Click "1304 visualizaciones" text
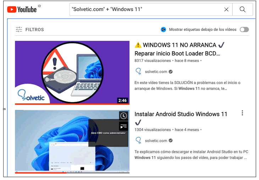This screenshot has height=180, width=259. (x=153, y=130)
